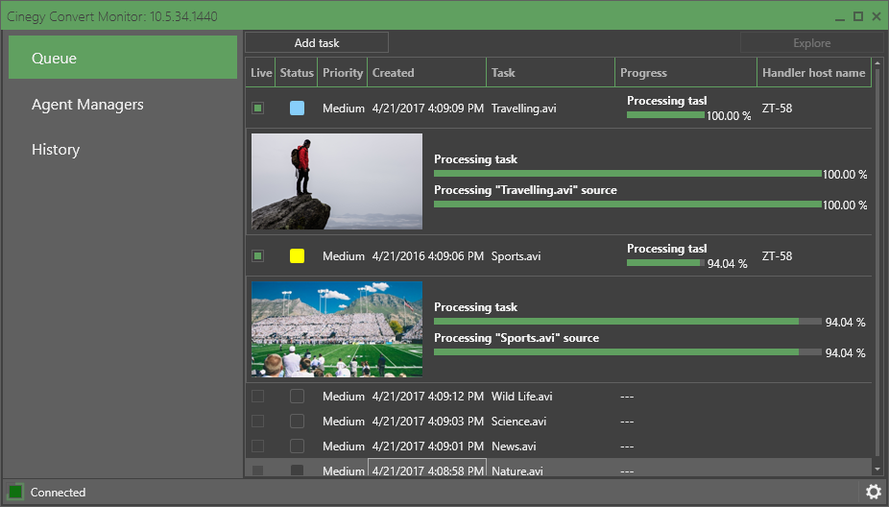Click the queue scrollbar down arrow
Screen dimensions: 889x507
tap(878, 470)
